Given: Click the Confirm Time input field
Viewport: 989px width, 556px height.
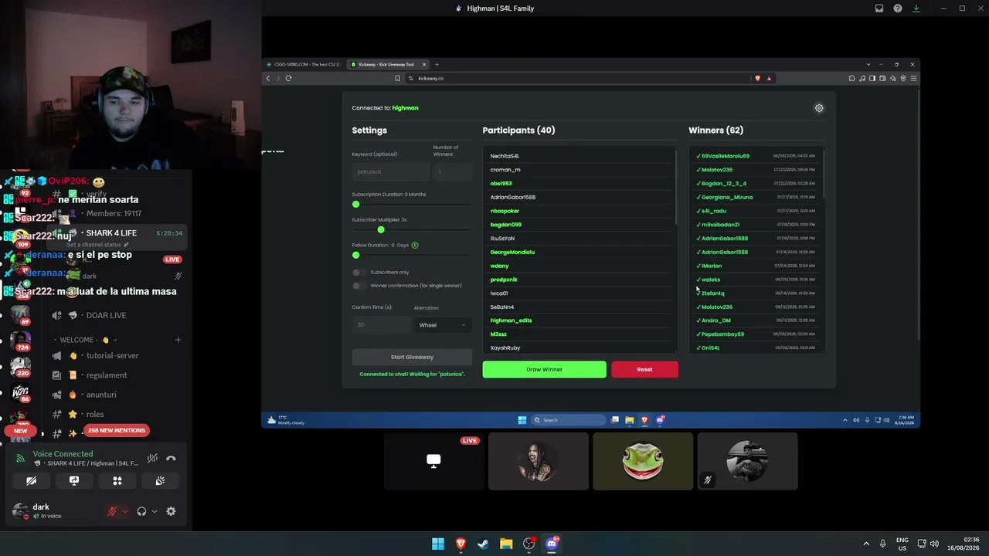Looking at the screenshot, I should pos(381,325).
